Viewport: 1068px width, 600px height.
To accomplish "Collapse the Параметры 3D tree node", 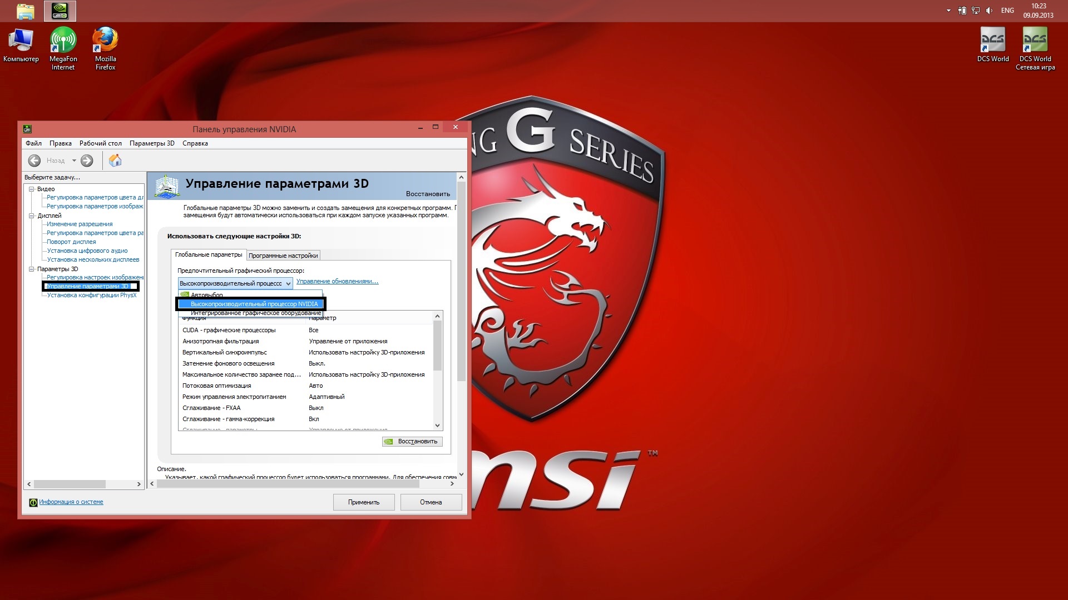I will (32, 269).
